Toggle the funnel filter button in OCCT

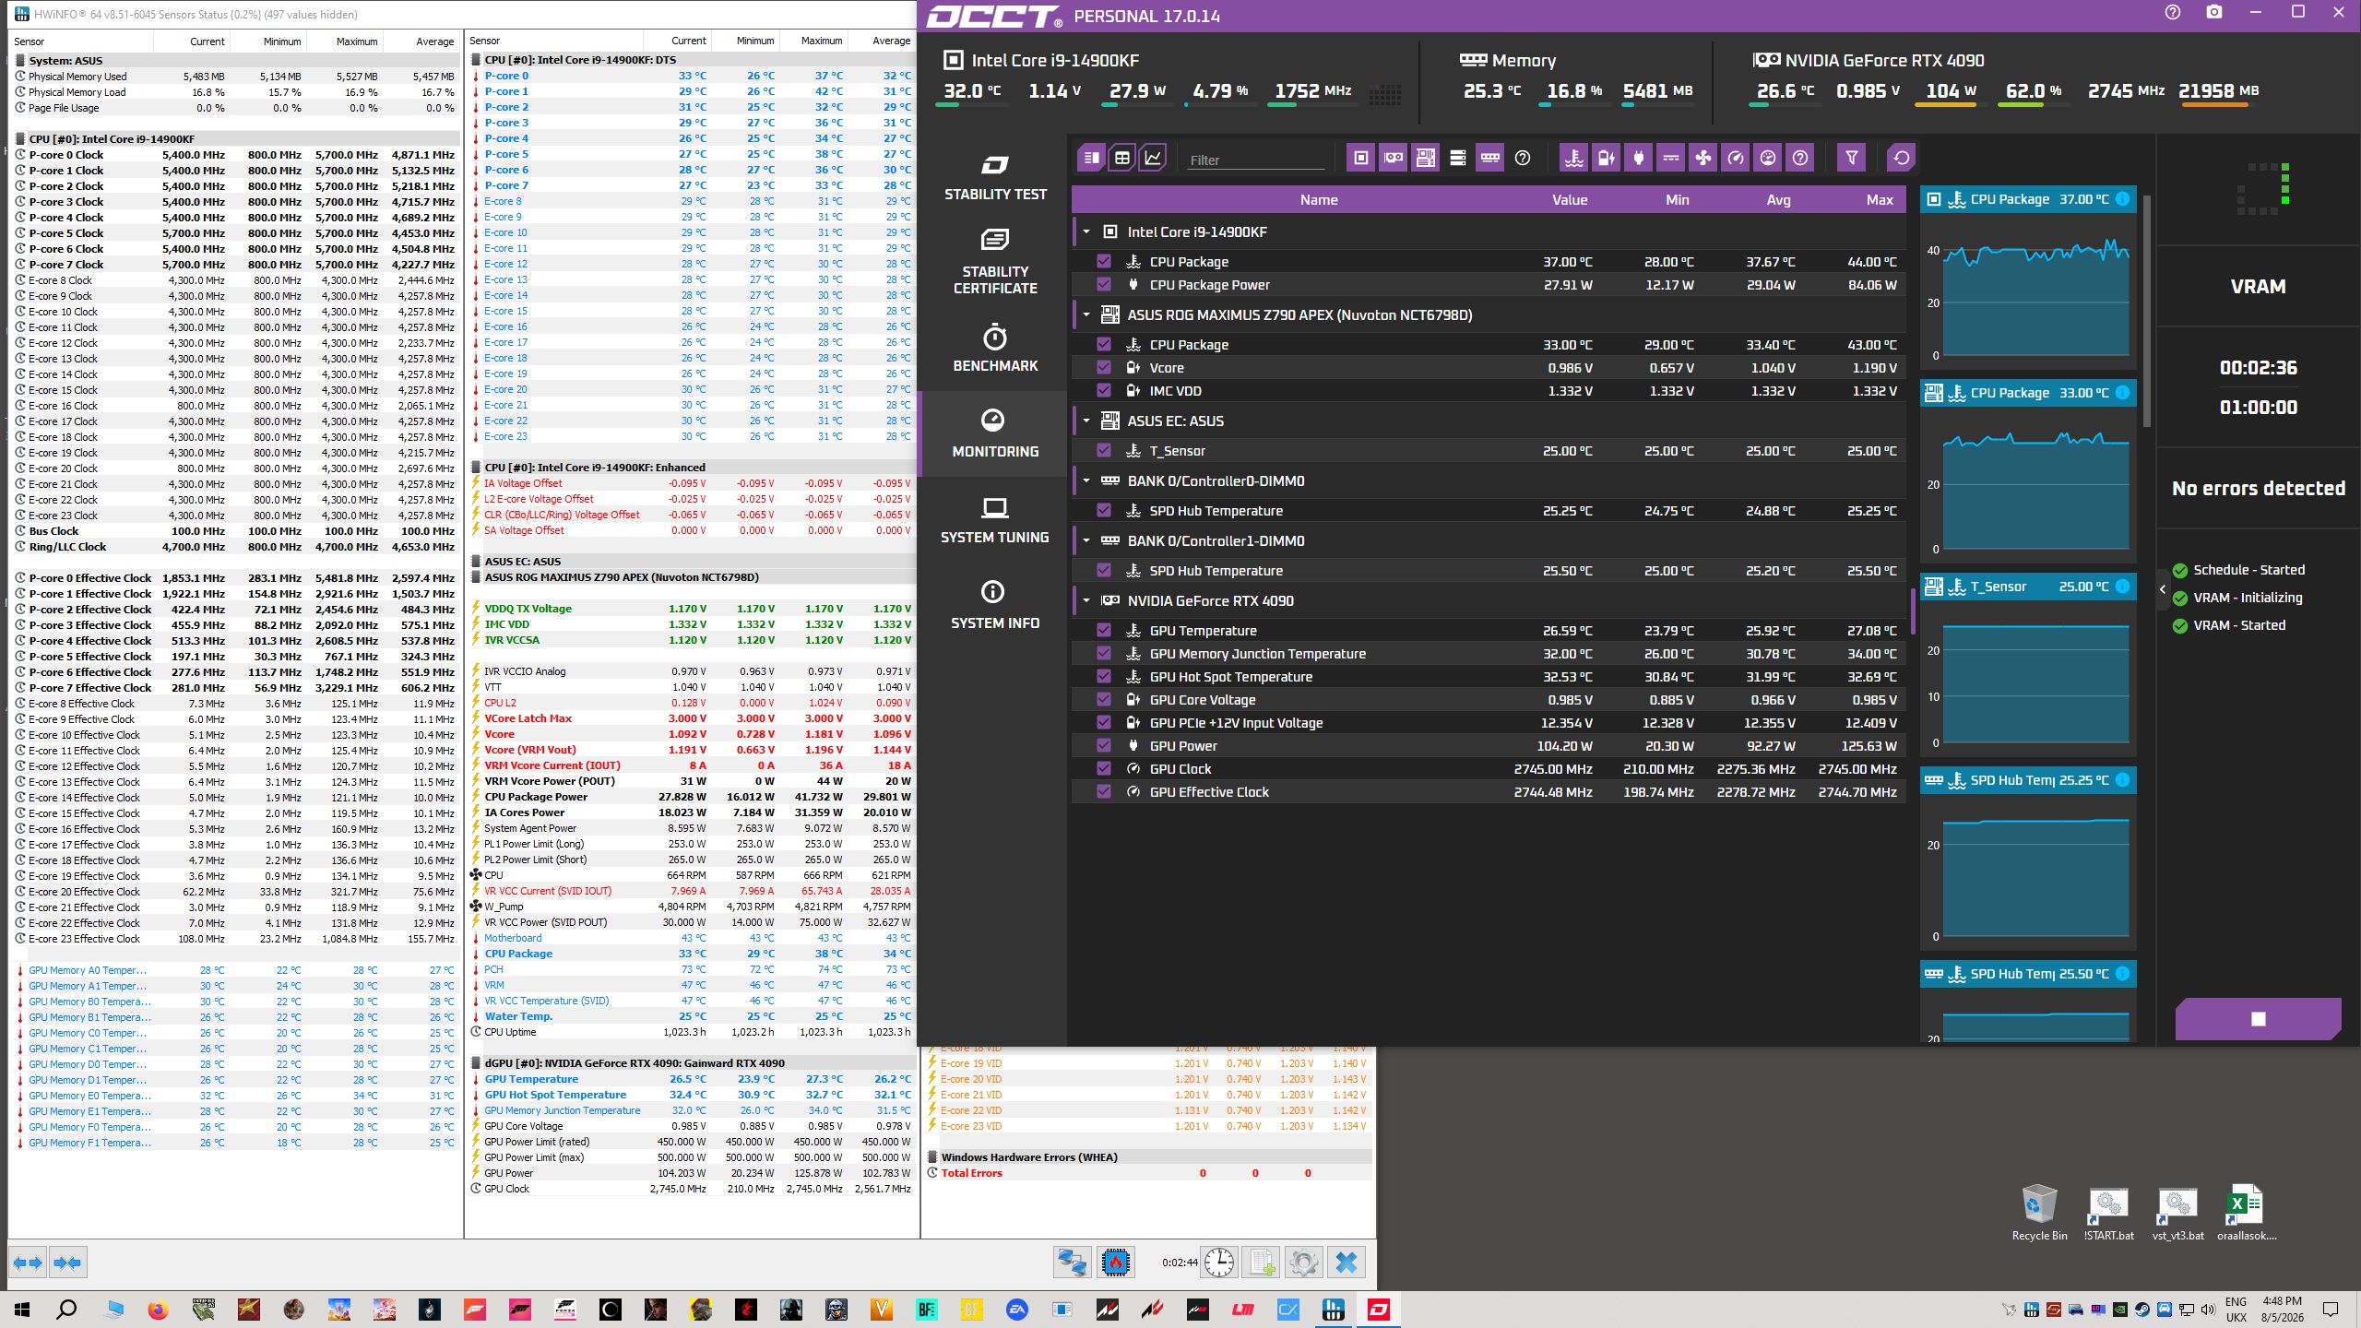tap(1851, 158)
